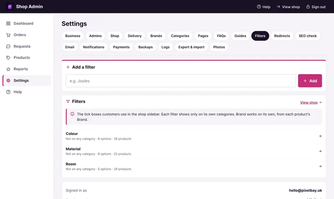Open the Photos tab
Image resolution: width=334 pixels, height=199 pixels.
[x=219, y=47]
